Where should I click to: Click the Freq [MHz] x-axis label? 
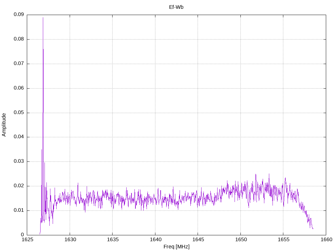176,246
